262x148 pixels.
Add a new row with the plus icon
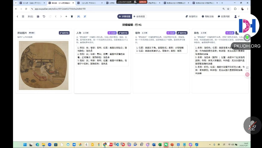[66, 16]
